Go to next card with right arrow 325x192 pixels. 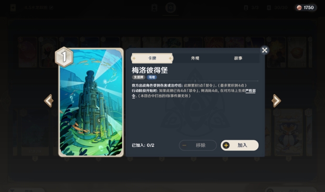tap(276, 101)
